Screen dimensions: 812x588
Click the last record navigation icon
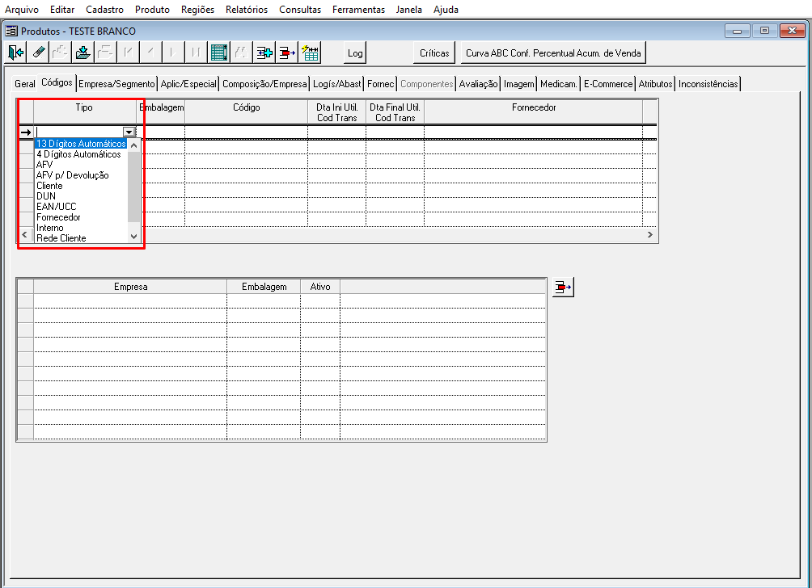pyautogui.click(x=196, y=52)
